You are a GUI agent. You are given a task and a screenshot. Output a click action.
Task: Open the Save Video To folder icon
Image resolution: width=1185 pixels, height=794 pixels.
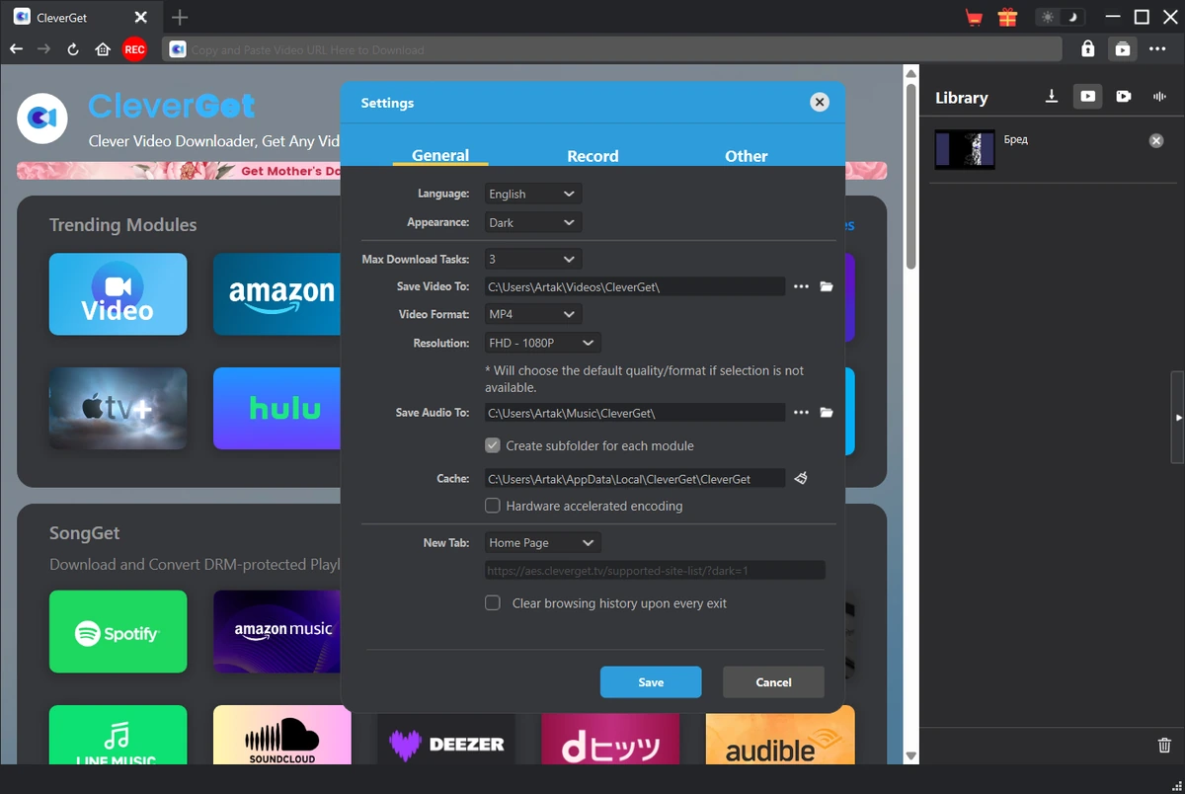coord(827,286)
